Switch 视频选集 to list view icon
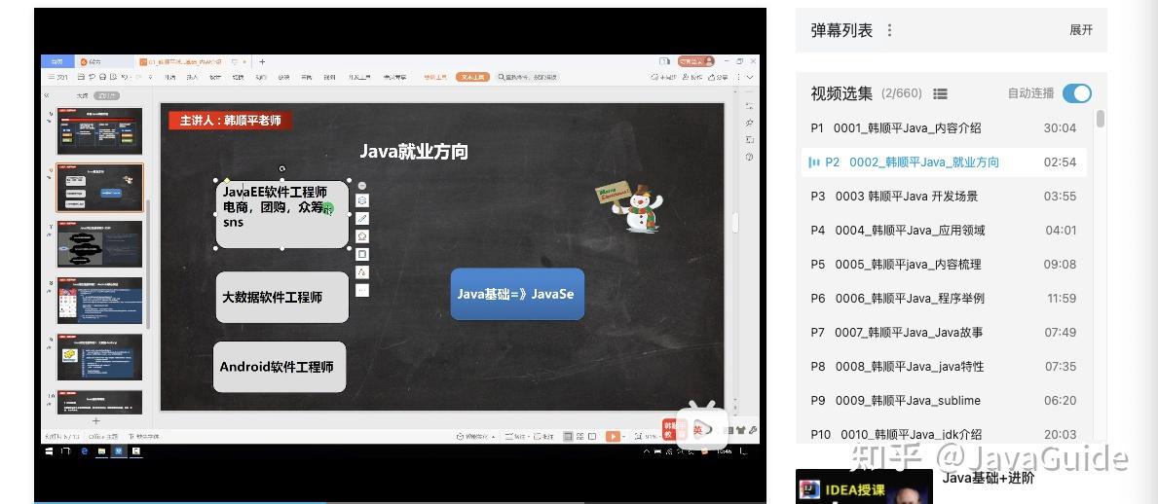 click(940, 93)
